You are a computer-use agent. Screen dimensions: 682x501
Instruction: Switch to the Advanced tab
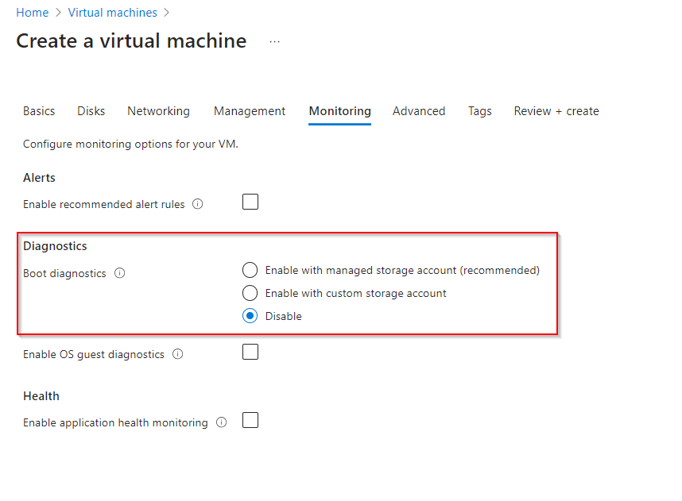point(419,111)
